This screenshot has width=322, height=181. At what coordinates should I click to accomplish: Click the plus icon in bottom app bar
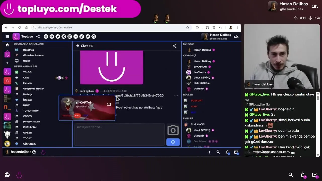coord(209,152)
